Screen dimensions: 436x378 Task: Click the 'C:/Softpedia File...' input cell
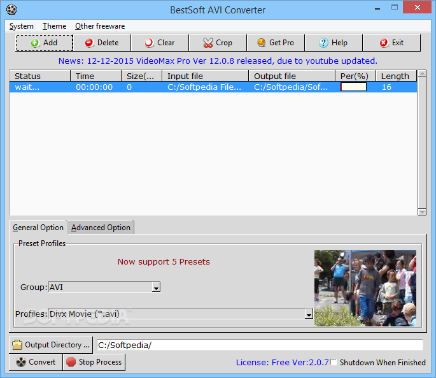coord(204,87)
